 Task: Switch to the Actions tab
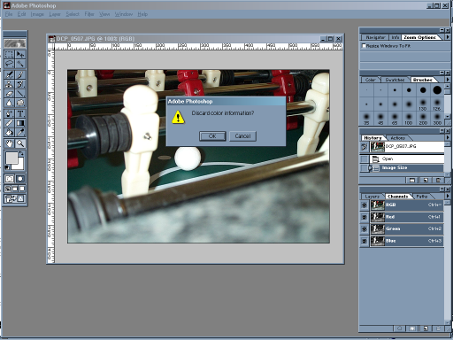(x=397, y=138)
